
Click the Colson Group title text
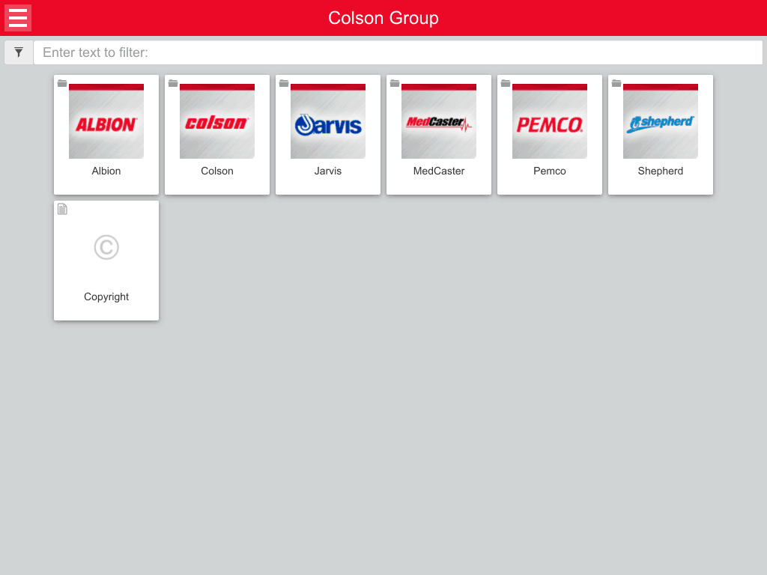383,18
